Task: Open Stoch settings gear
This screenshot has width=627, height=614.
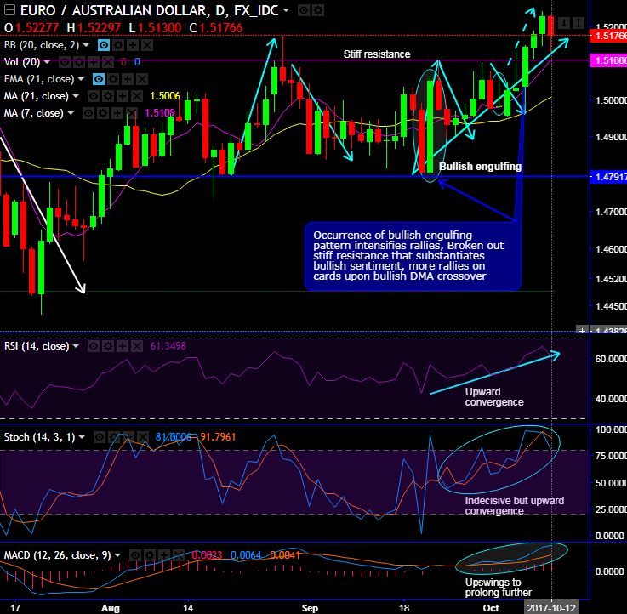Action: (114, 437)
